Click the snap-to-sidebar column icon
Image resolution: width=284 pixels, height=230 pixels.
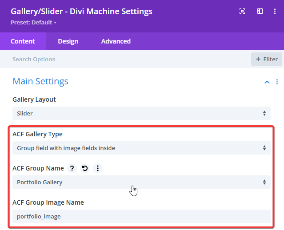pyautogui.click(x=260, y=12)
